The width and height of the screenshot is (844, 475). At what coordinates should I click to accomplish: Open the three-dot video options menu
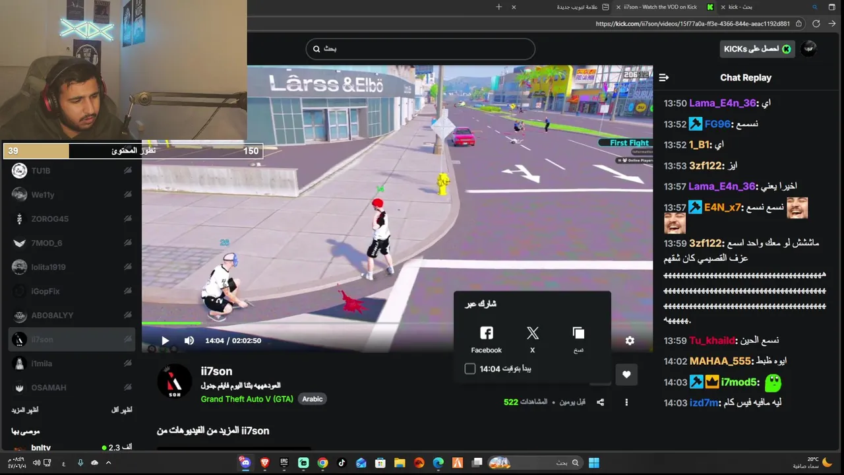(626, 402)
